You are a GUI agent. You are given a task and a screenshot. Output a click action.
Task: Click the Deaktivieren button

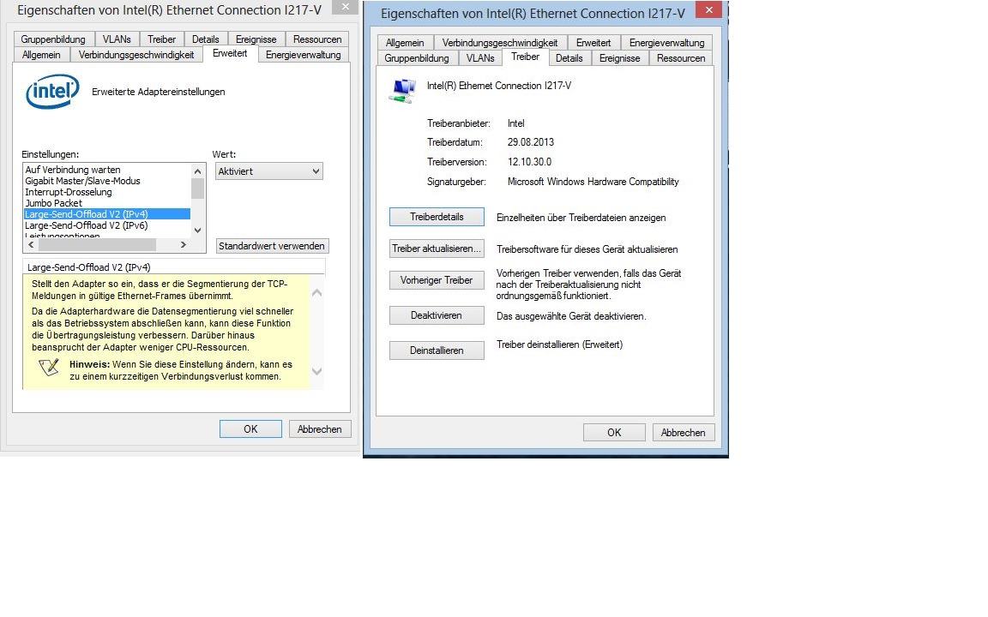point(437,315)
